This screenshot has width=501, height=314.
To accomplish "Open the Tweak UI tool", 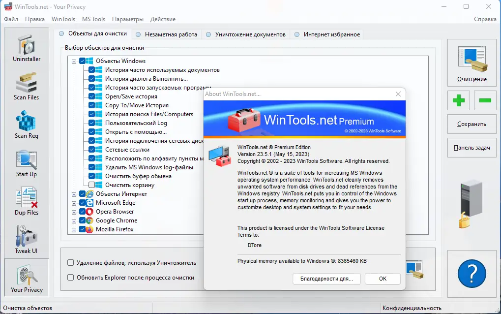I will tap(27, 240).
